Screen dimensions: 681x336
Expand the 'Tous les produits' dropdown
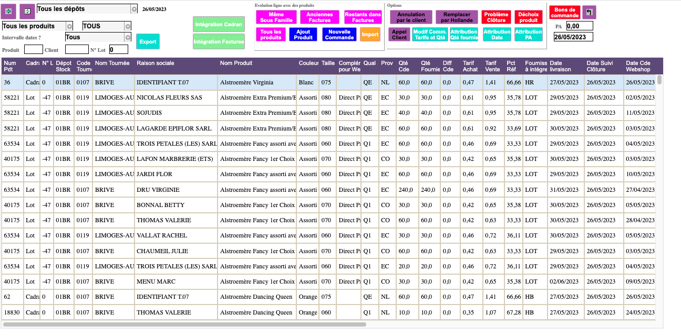click(69, 26)
